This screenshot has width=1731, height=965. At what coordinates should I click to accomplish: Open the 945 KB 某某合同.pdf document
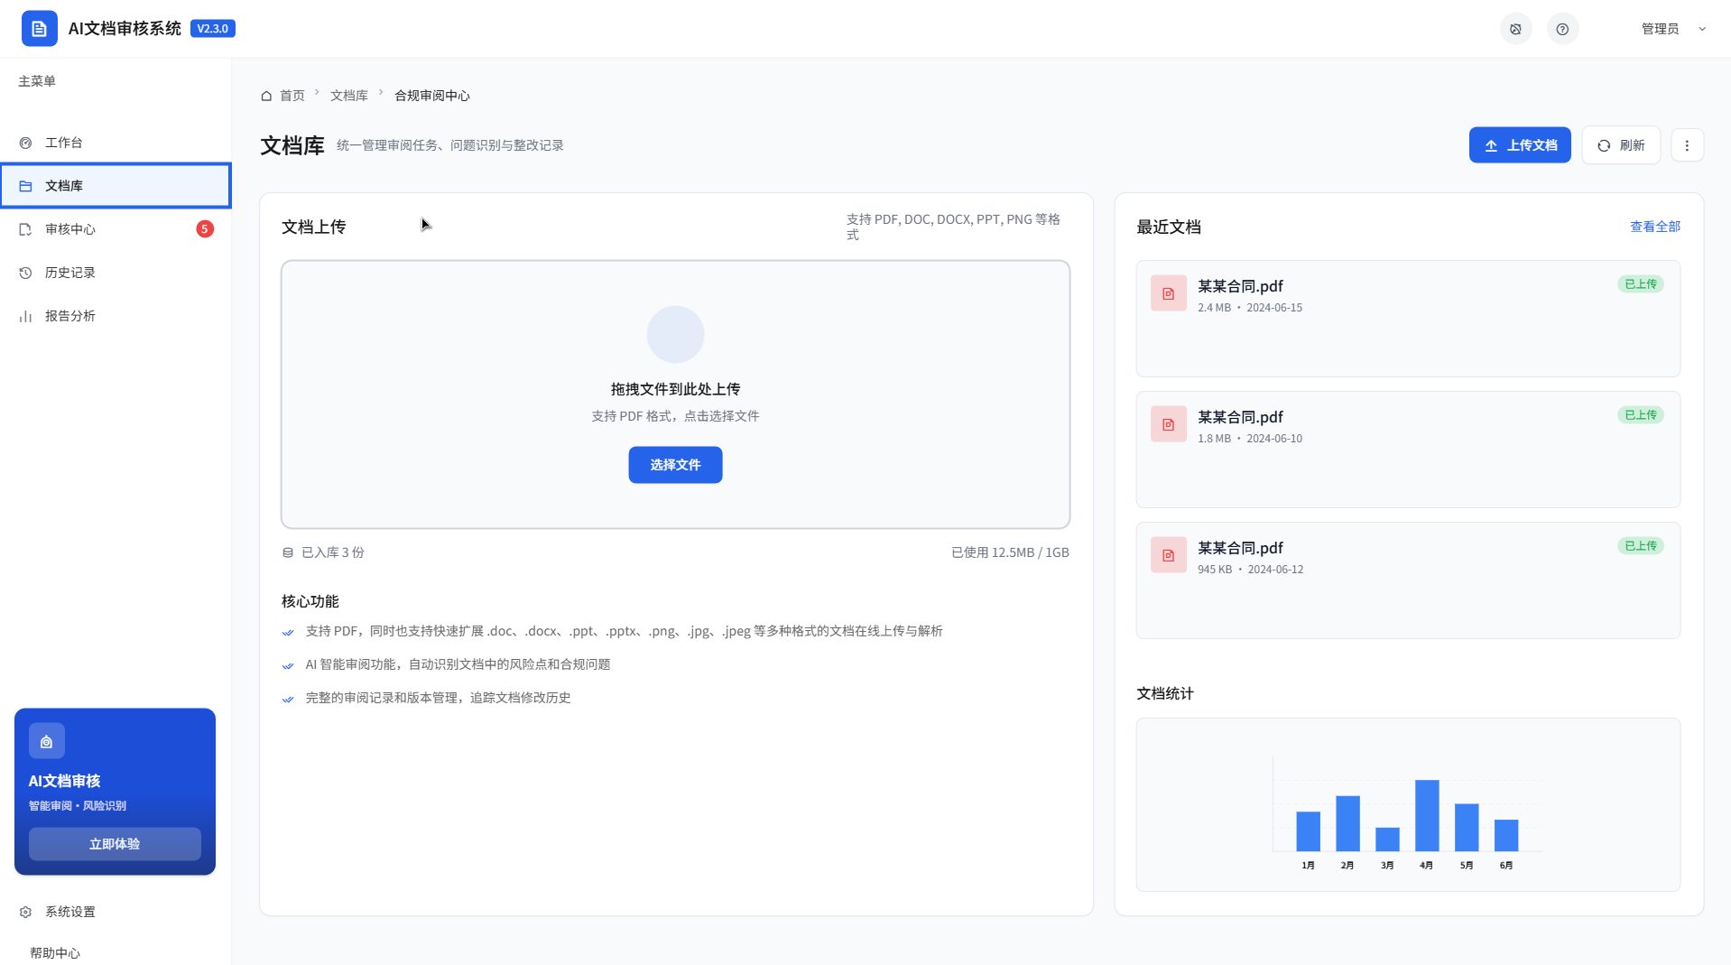click(1408, 580)
